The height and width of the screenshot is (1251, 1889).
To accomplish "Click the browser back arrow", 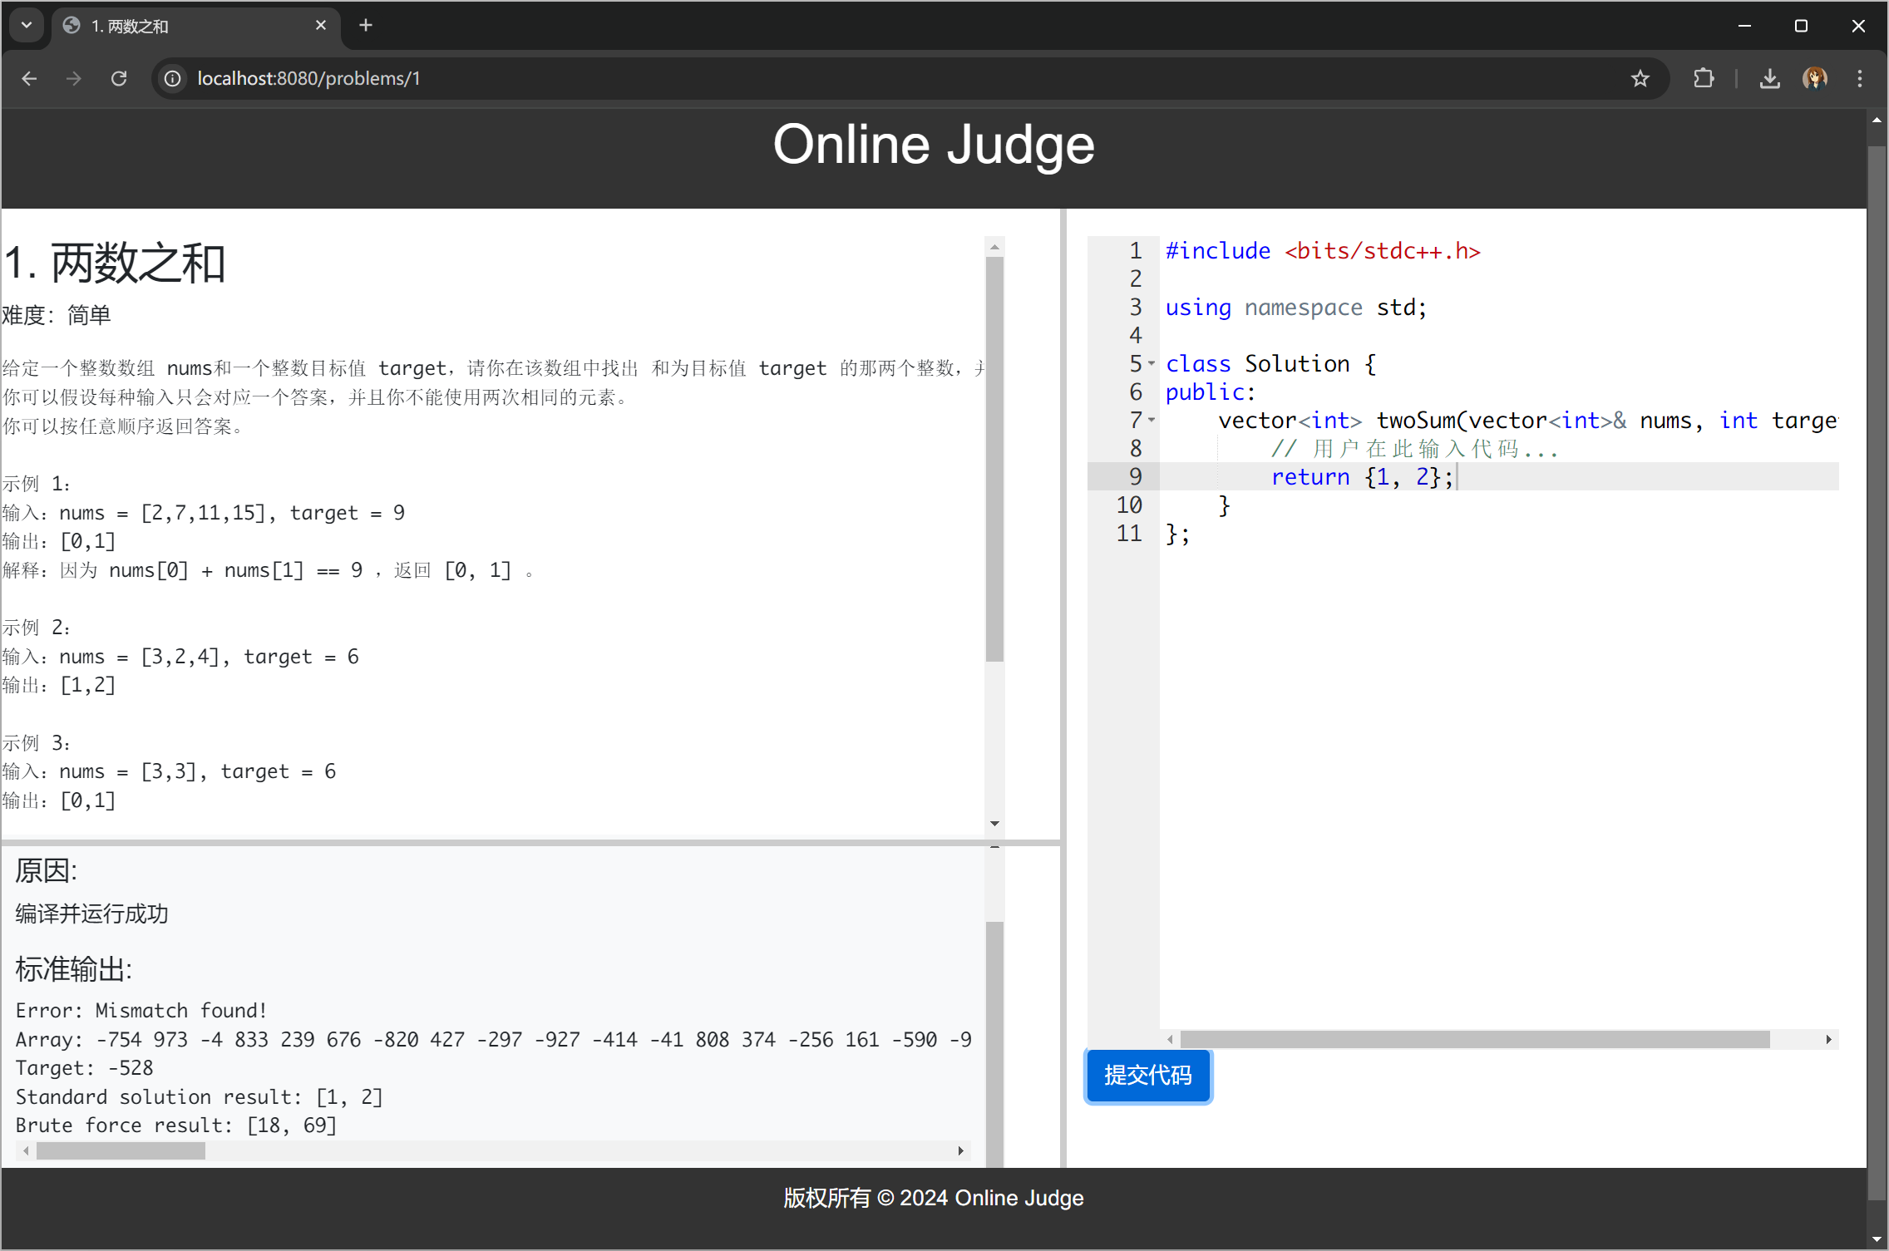I will (x=29, y=78).
